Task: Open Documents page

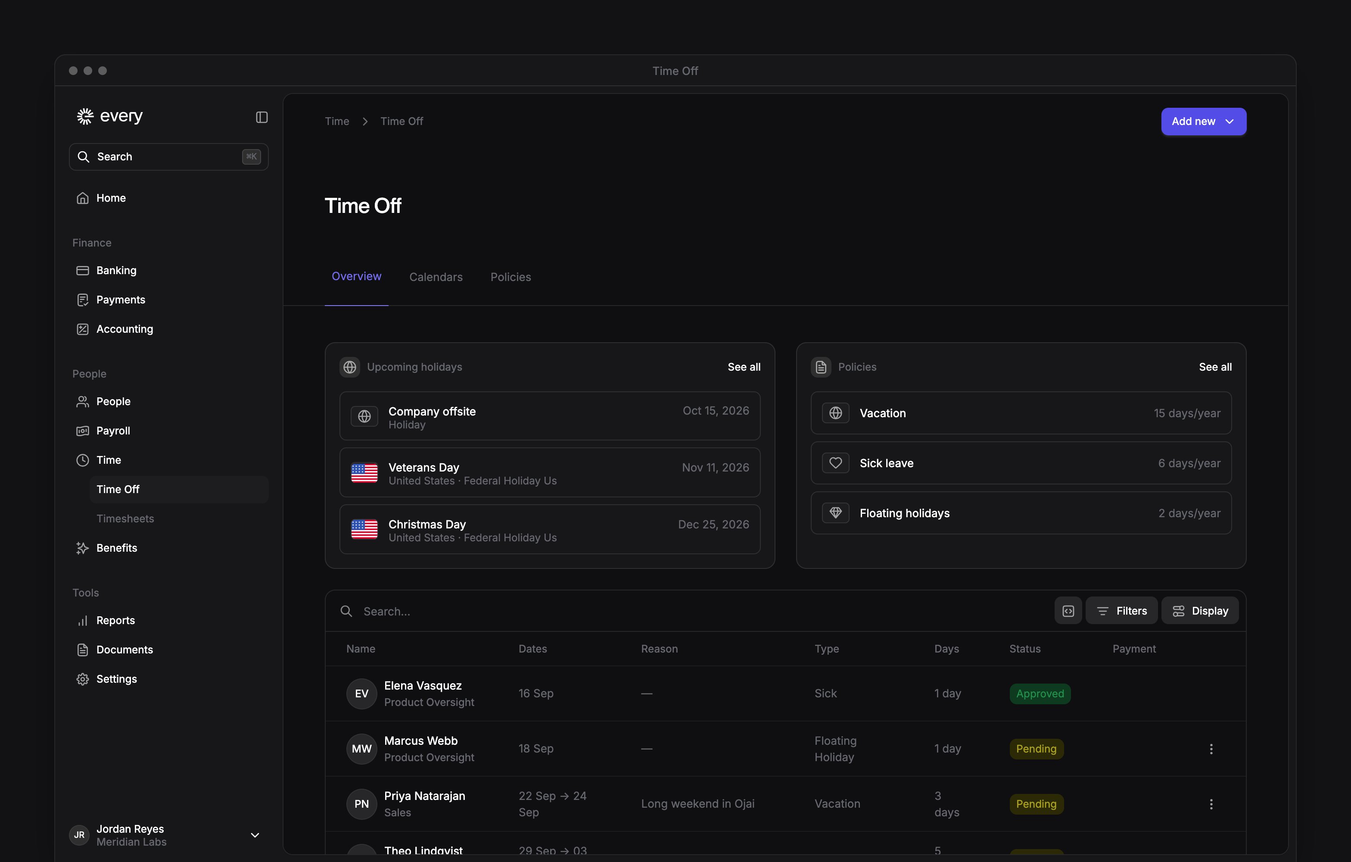Action: [x=168, y=650]
